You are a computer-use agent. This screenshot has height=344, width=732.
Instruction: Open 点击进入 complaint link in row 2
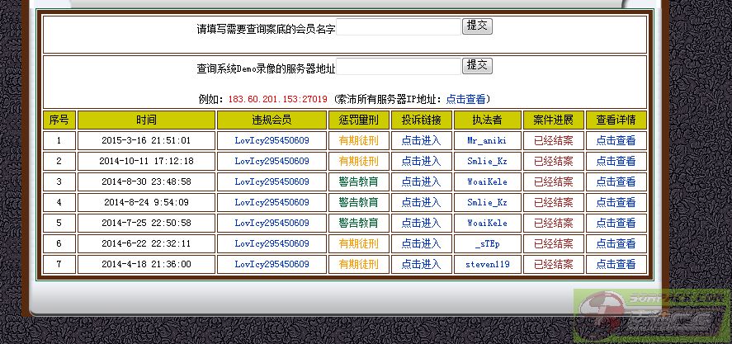coord(421,161)
